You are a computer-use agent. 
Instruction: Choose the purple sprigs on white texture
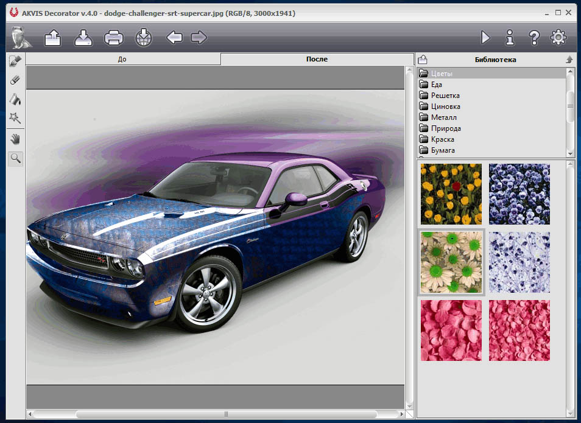(519, 262)
